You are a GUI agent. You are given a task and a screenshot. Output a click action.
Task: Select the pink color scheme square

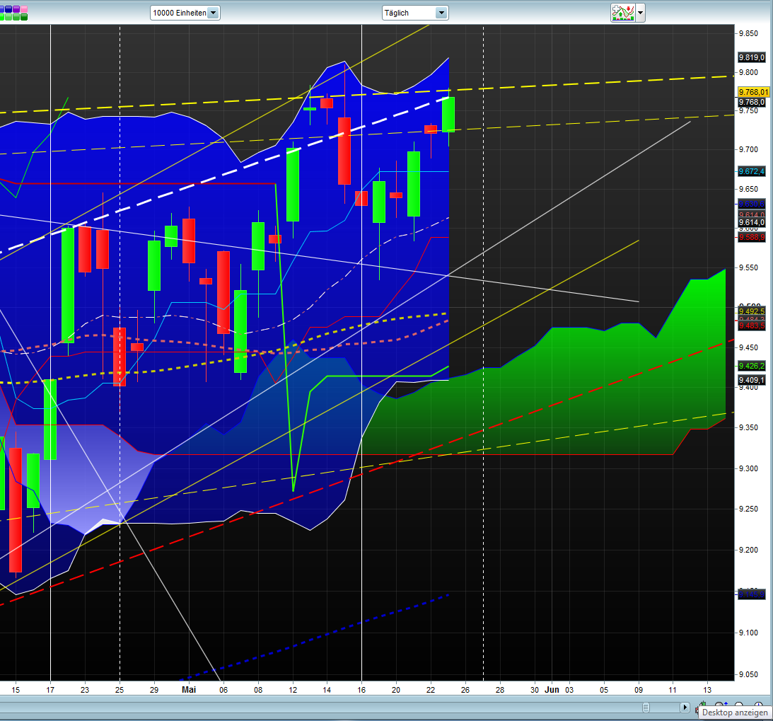coord(24,9)
